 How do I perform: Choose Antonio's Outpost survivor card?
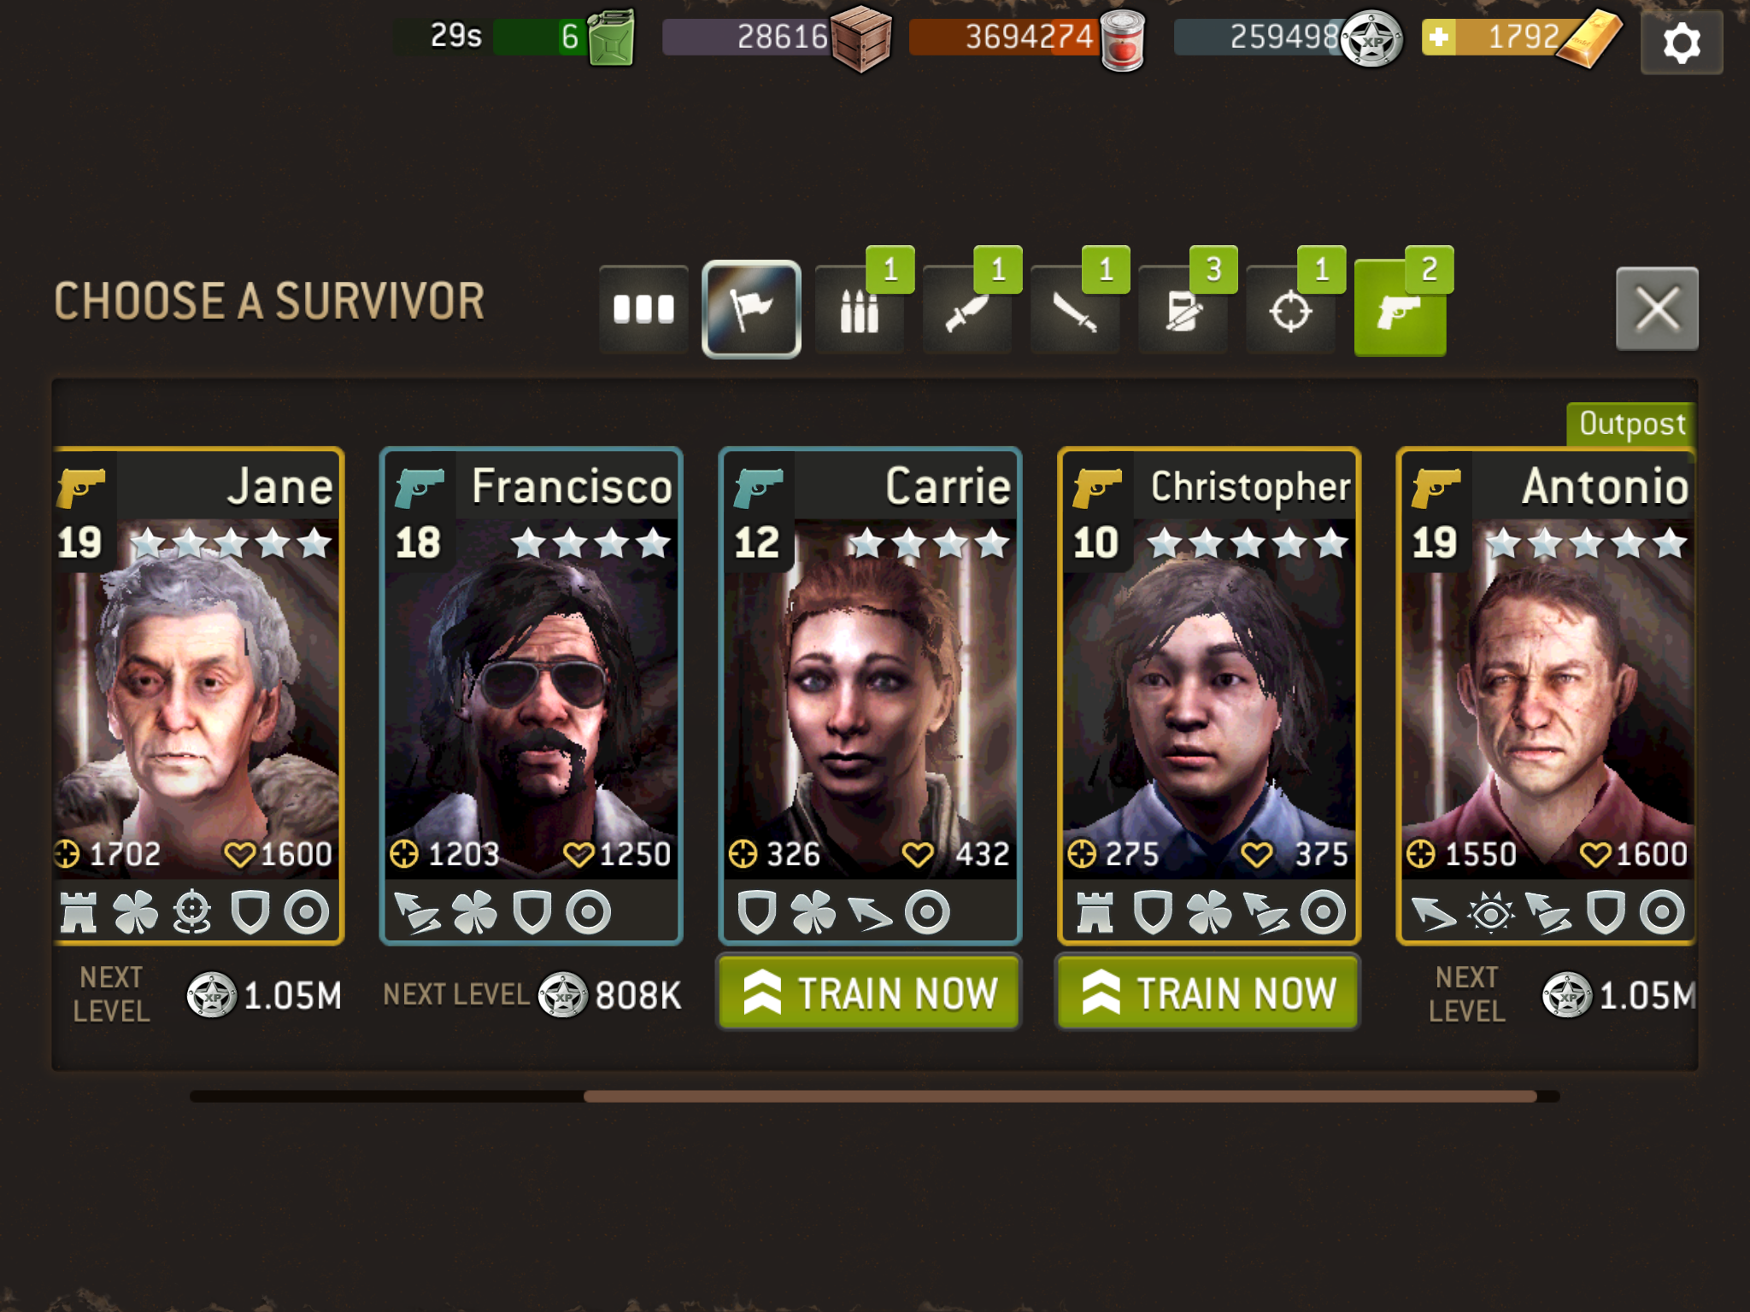(x=1546, y=696)
